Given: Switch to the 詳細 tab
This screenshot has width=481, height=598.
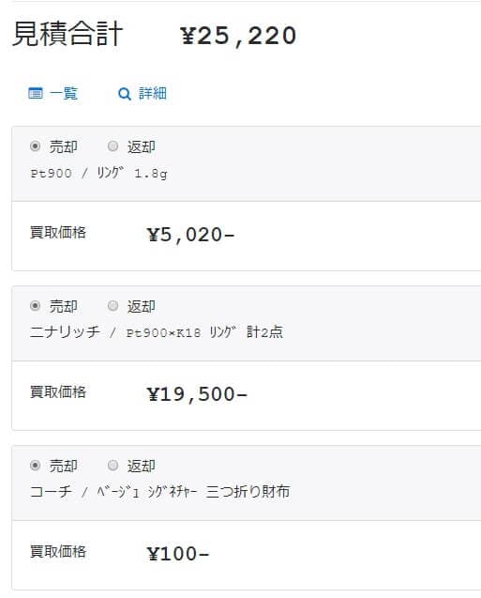Looking at the screenshot, I should tap(143, 94).
